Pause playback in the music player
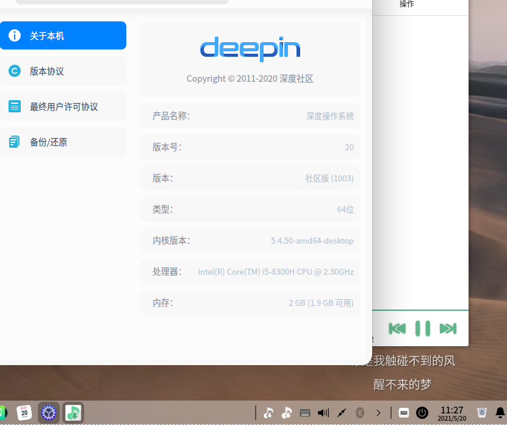This screenshot has width=507, height=425. tap(423, 329)
